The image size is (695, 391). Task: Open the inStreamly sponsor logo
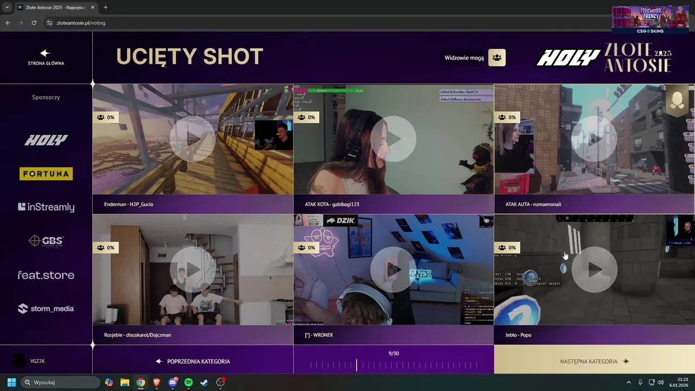[x=46, y=207]
